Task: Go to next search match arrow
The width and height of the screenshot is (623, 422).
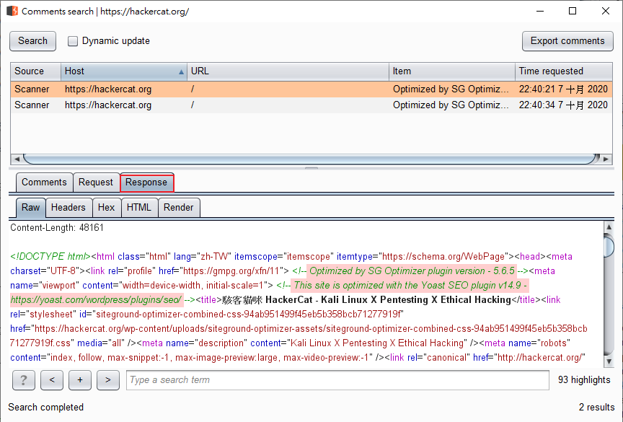Action: coord(107,380)
